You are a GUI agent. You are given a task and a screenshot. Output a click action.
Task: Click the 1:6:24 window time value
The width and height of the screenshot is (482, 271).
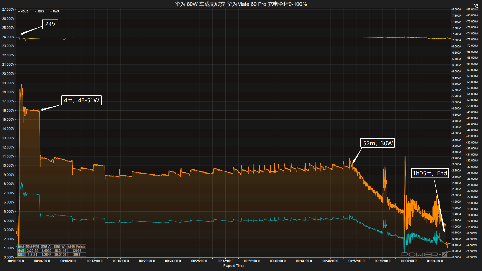pos(33,255)
